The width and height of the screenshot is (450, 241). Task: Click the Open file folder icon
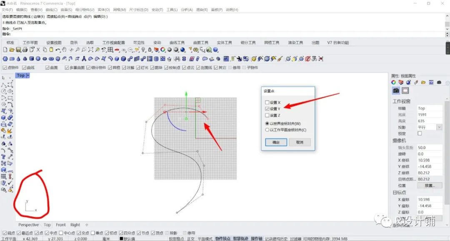(x=12, y=50)
